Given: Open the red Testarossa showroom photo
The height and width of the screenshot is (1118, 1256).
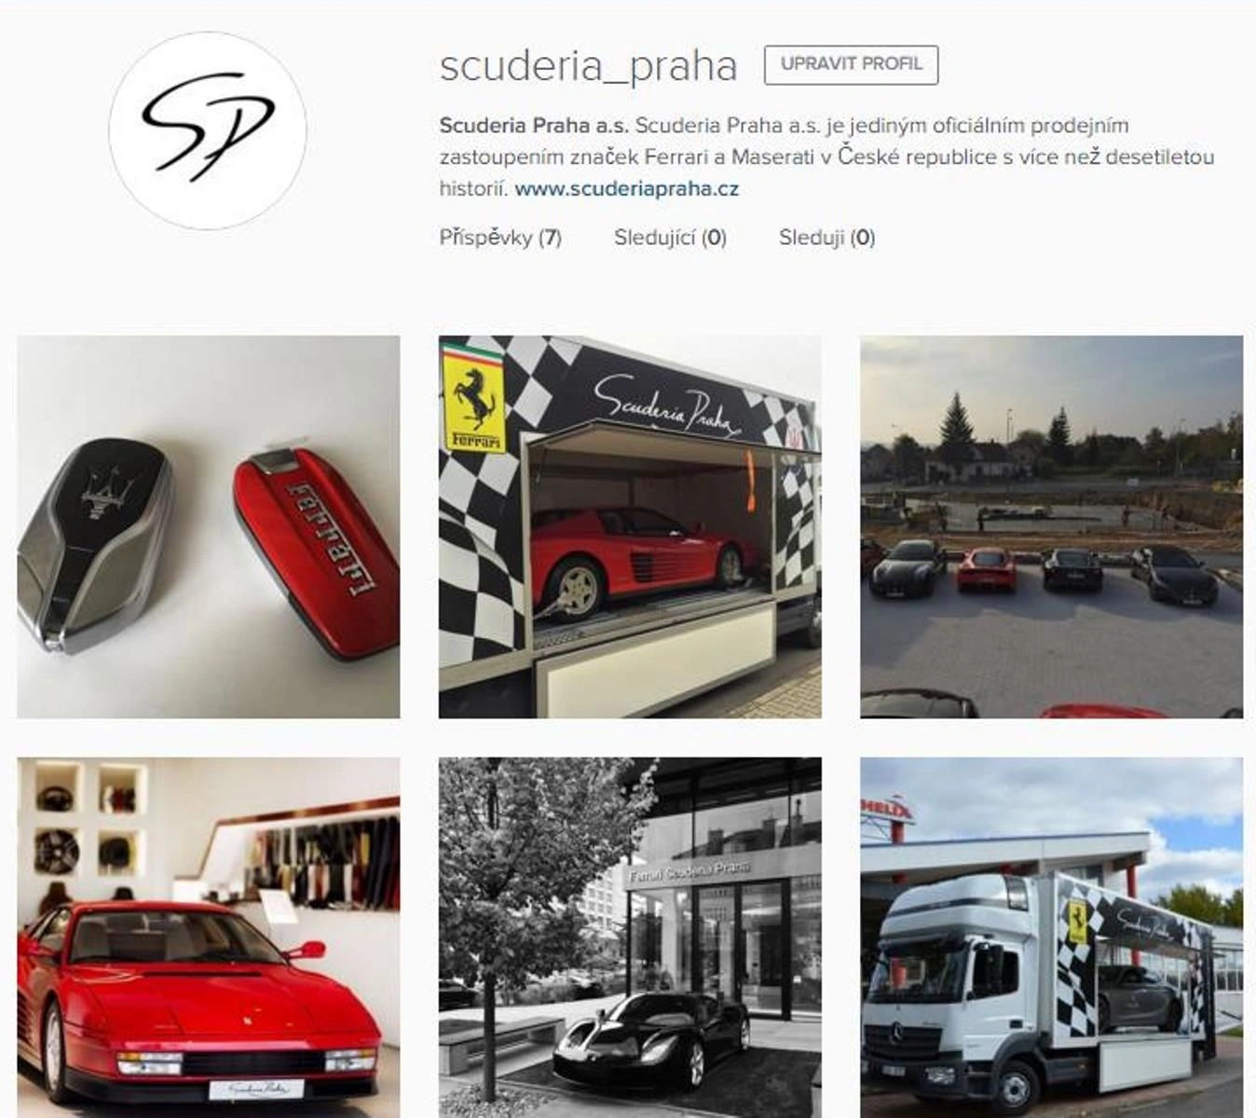Looking at the screenshot, I should pyautogui.click(x=209, y=937).
